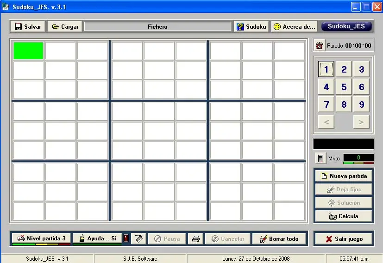The image size is (383, 263).
Task: Click the Mvto. move counter display
Action: (358, 158)
